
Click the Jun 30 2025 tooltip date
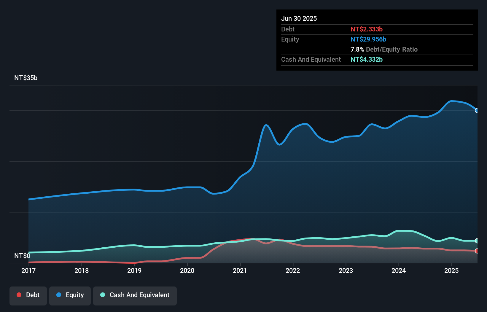pos(299,19)
